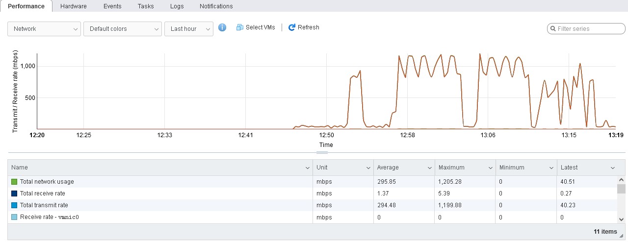Click the search magnifier in Filter series
Viewport: 628px width, 242px height.
click(553, 29)
